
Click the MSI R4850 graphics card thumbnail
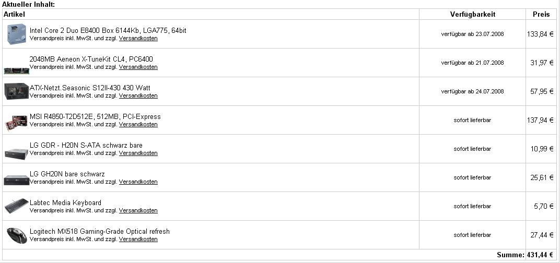tap(16, 123)
